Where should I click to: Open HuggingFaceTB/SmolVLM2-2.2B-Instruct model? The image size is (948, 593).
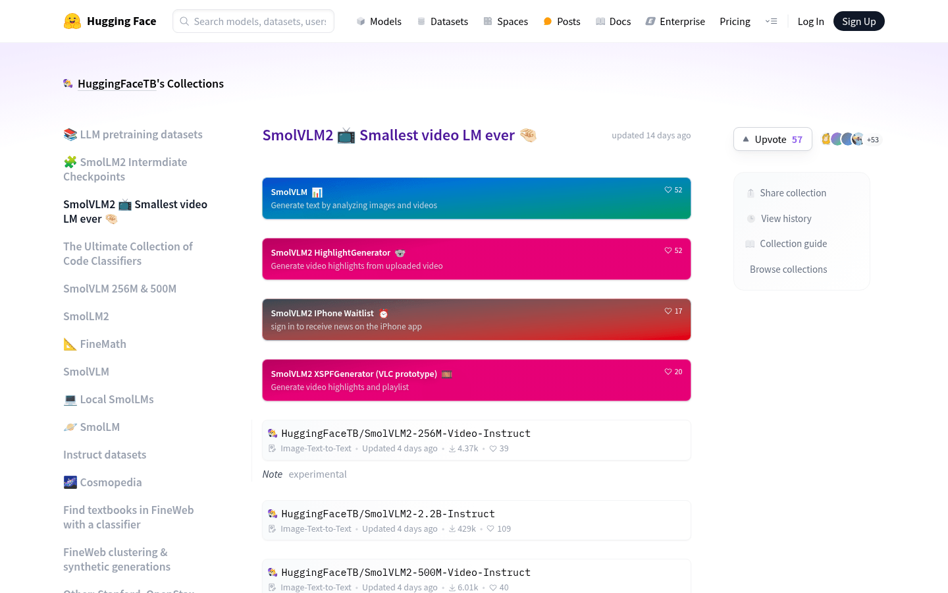point(388,514)
